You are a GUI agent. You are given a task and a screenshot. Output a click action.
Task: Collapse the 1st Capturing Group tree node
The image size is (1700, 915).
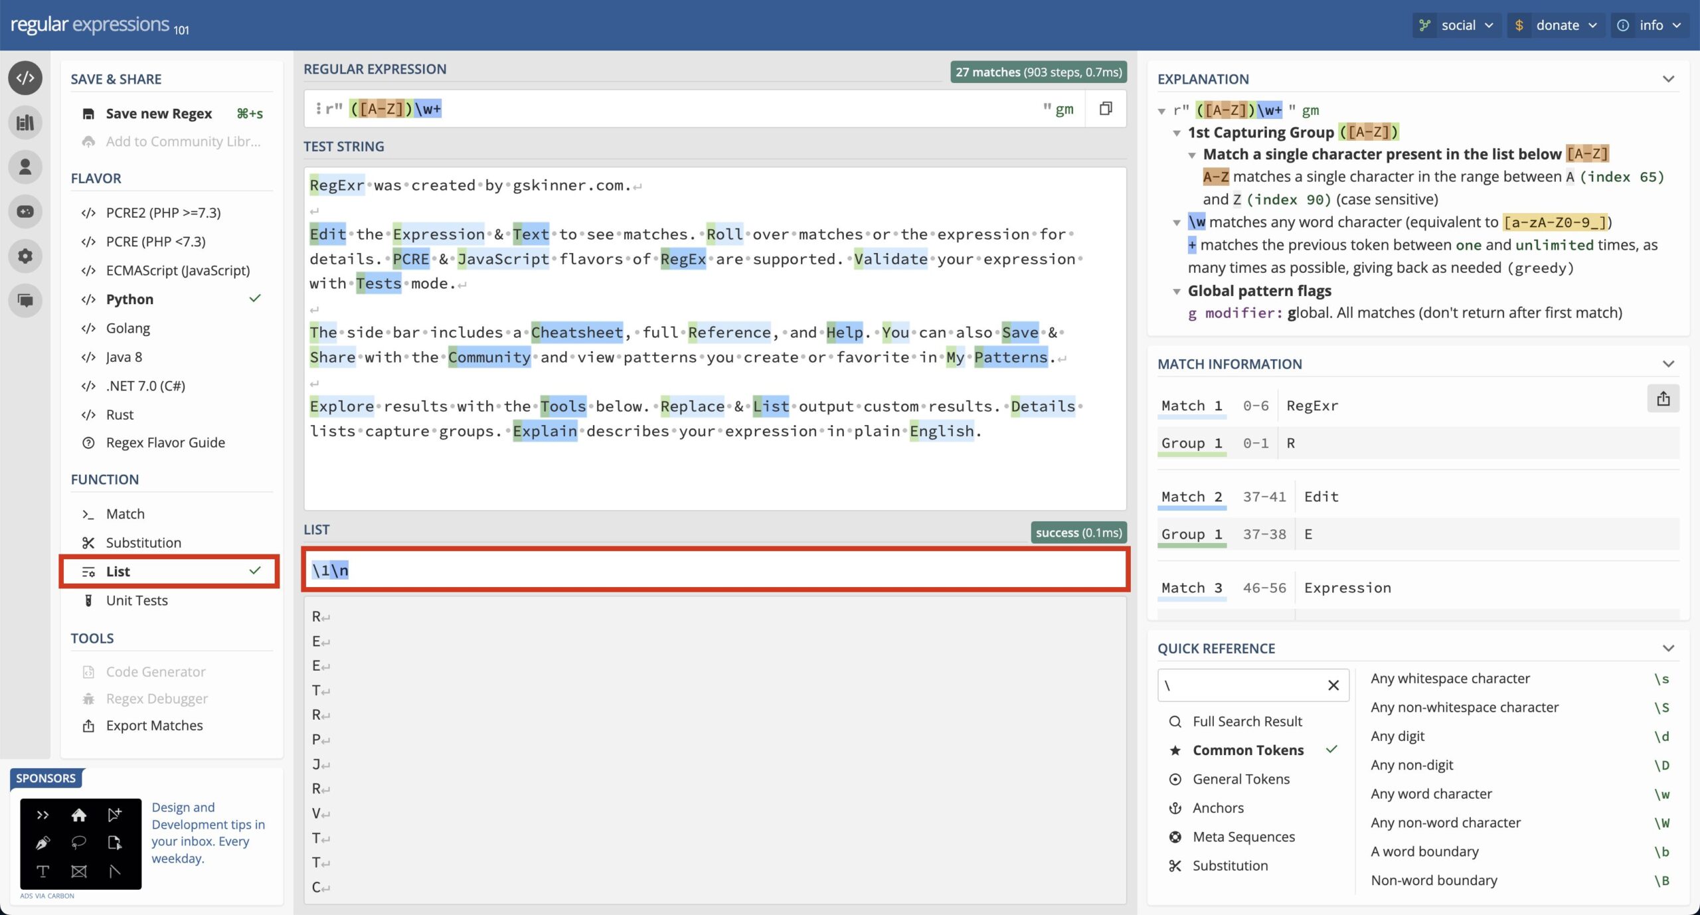pyautogui.click(x=1177, y=133)
